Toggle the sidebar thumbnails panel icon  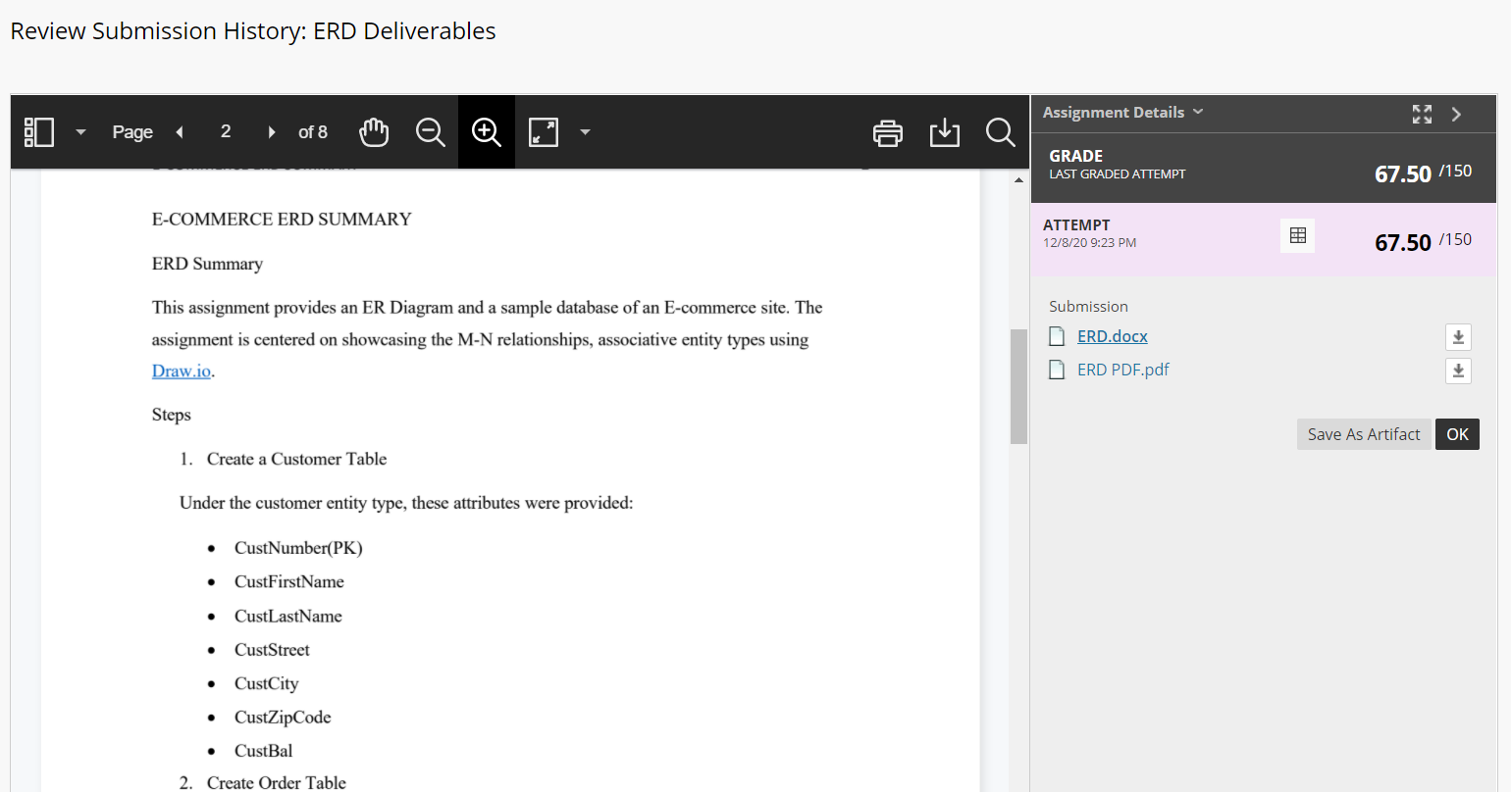click(39, 132)
